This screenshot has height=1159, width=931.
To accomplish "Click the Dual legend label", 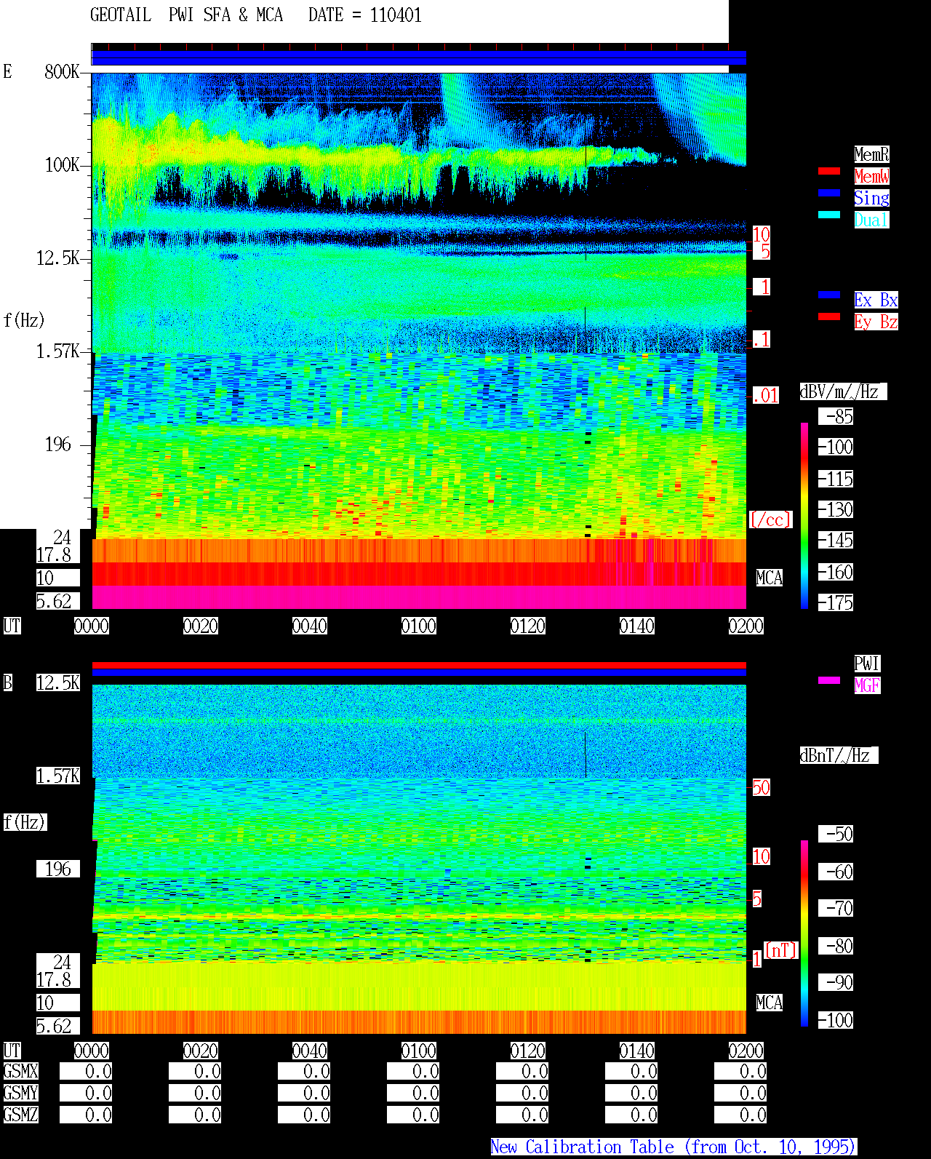I will [x=871, y=220].
